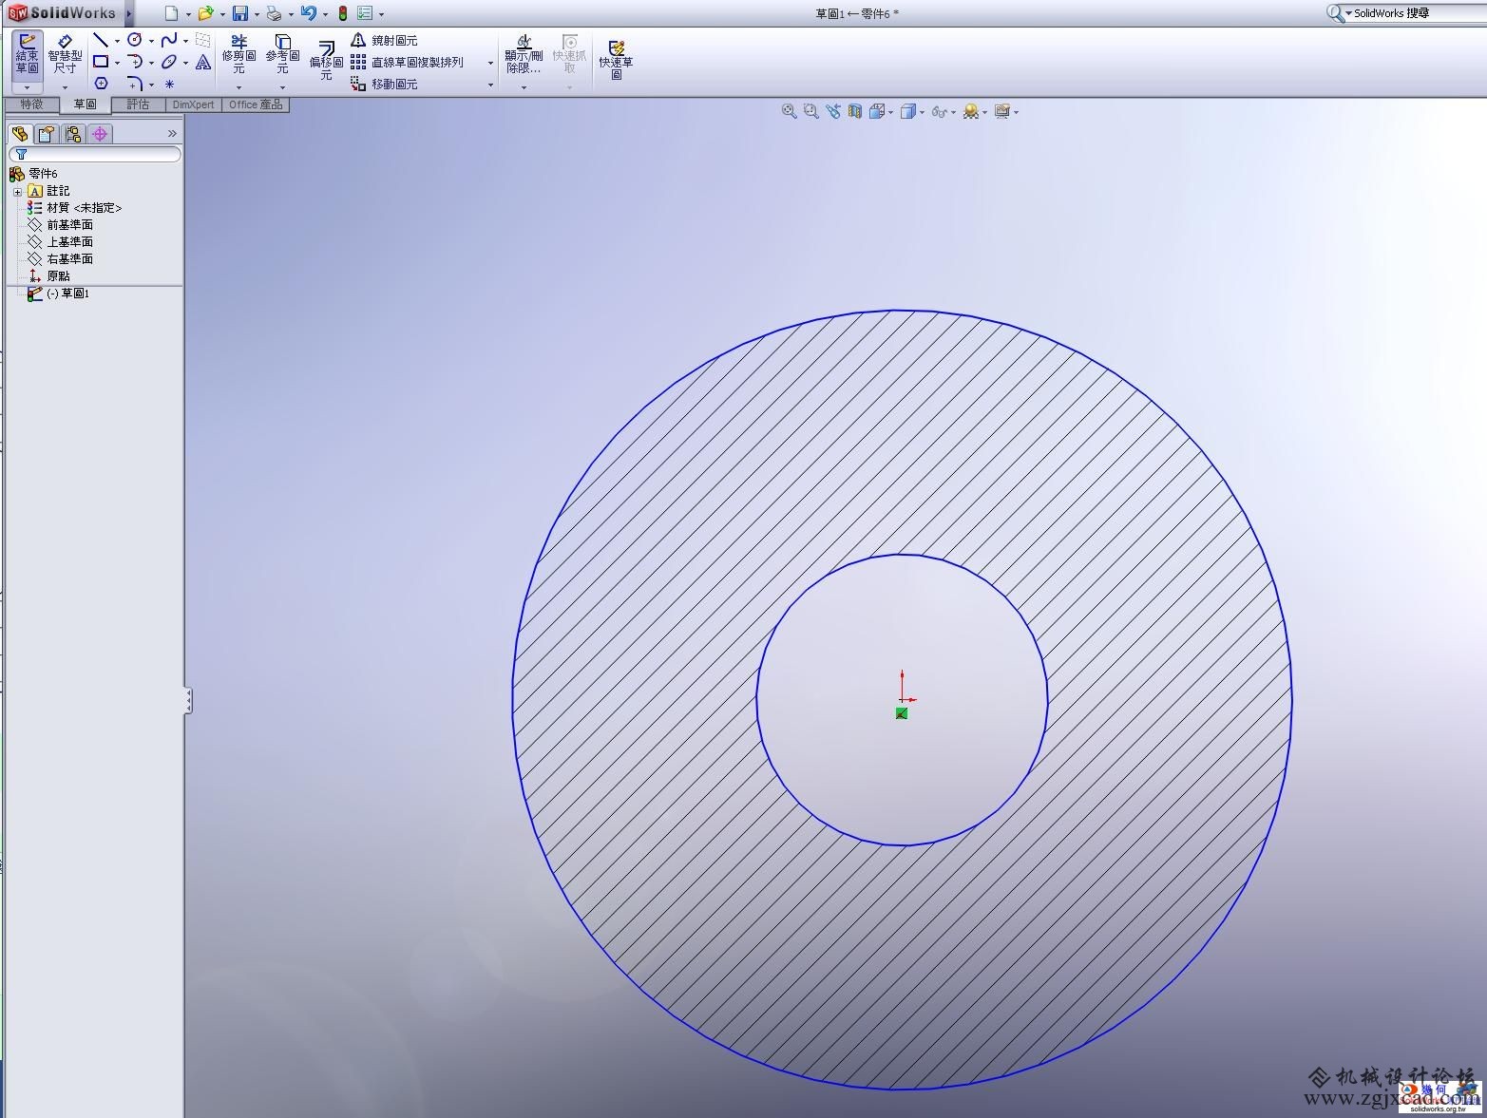This screenshot has height=1118, width=1487.
Task: Select the Ellipse sketch tool
Action: 169,62
